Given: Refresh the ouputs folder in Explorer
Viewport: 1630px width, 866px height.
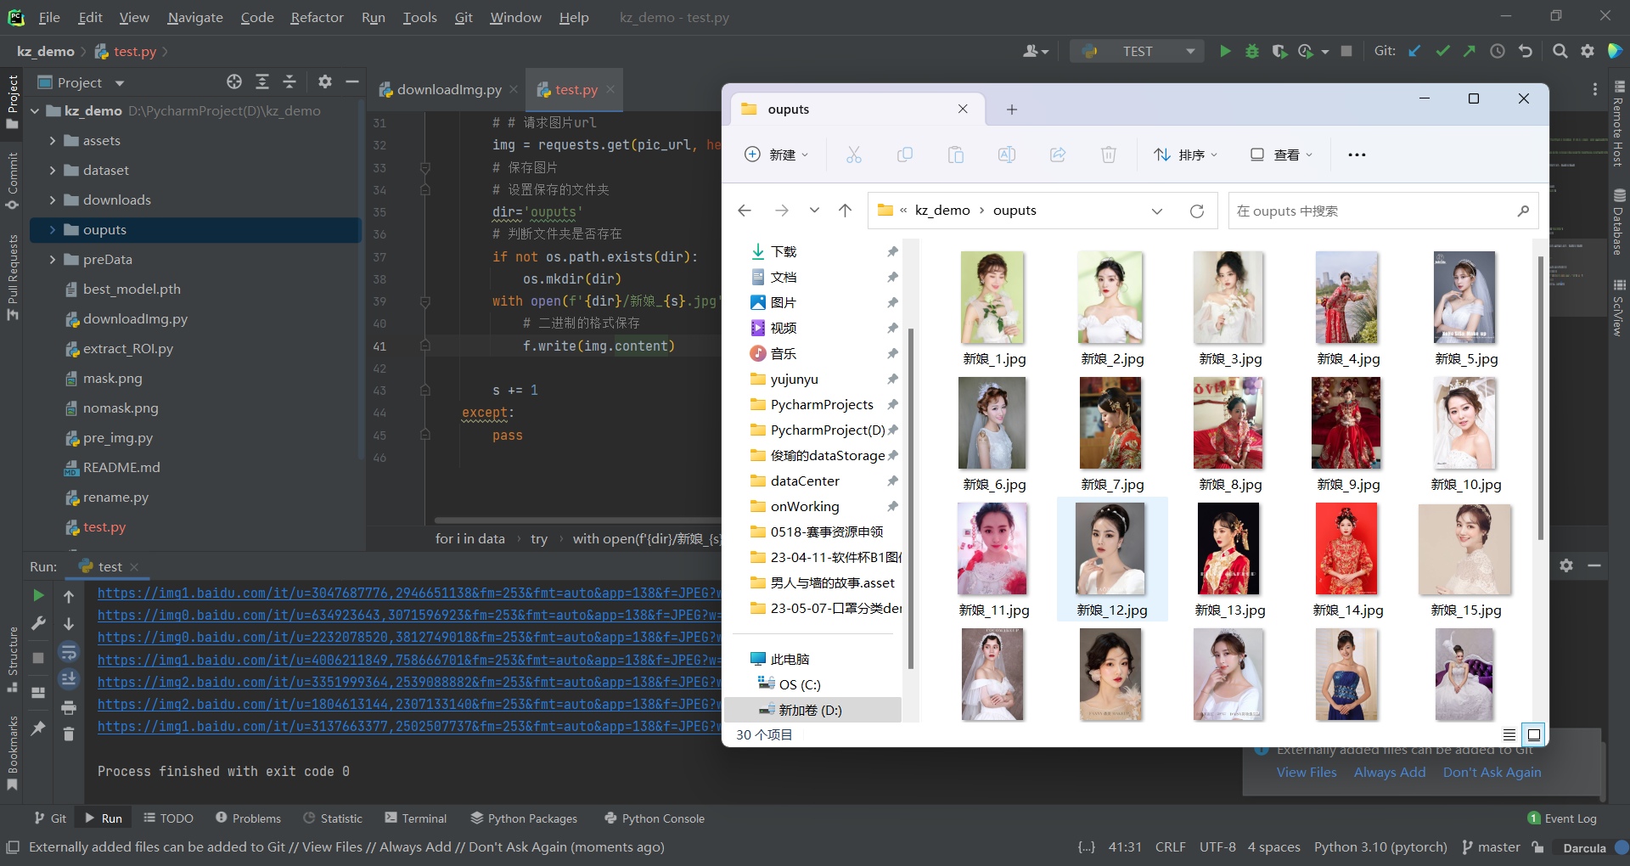Looking at the screenshot, I should click(1197, 211).
